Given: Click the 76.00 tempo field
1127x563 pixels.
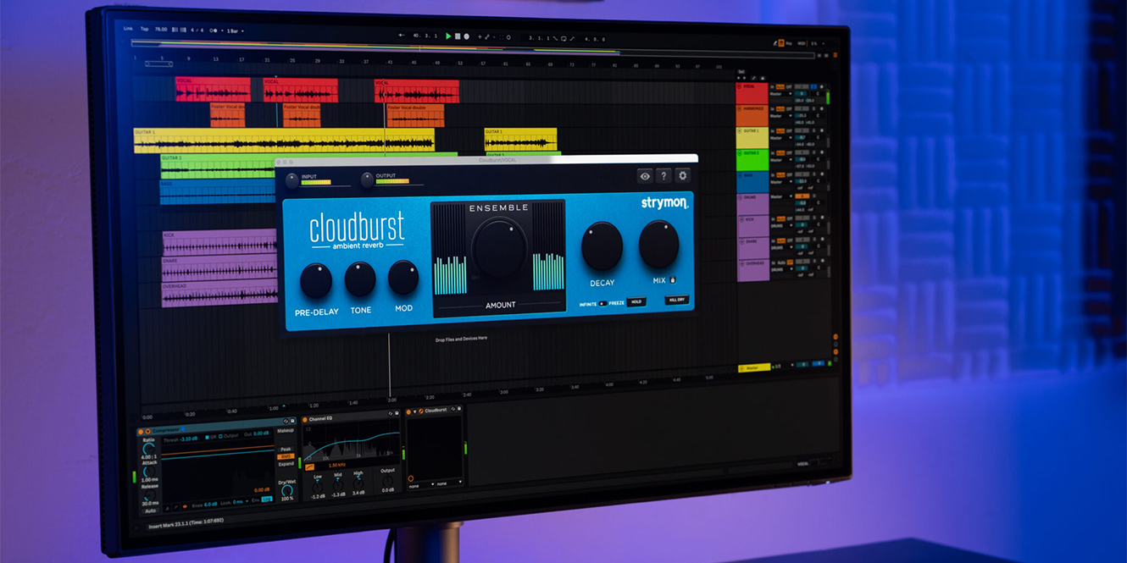Looking at the screenshot, I should (161, 30).
